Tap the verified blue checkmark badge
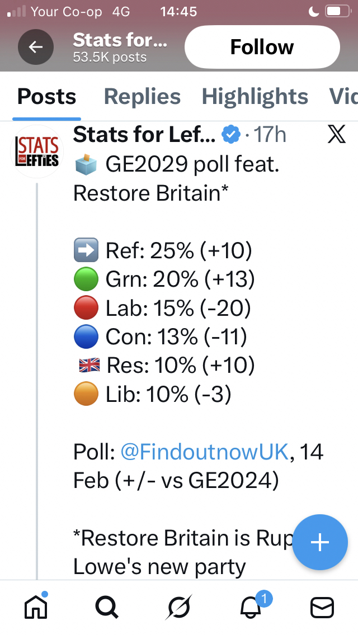This screenshot has height=635, width=358. pyautogui.click(x=230, y=135)
